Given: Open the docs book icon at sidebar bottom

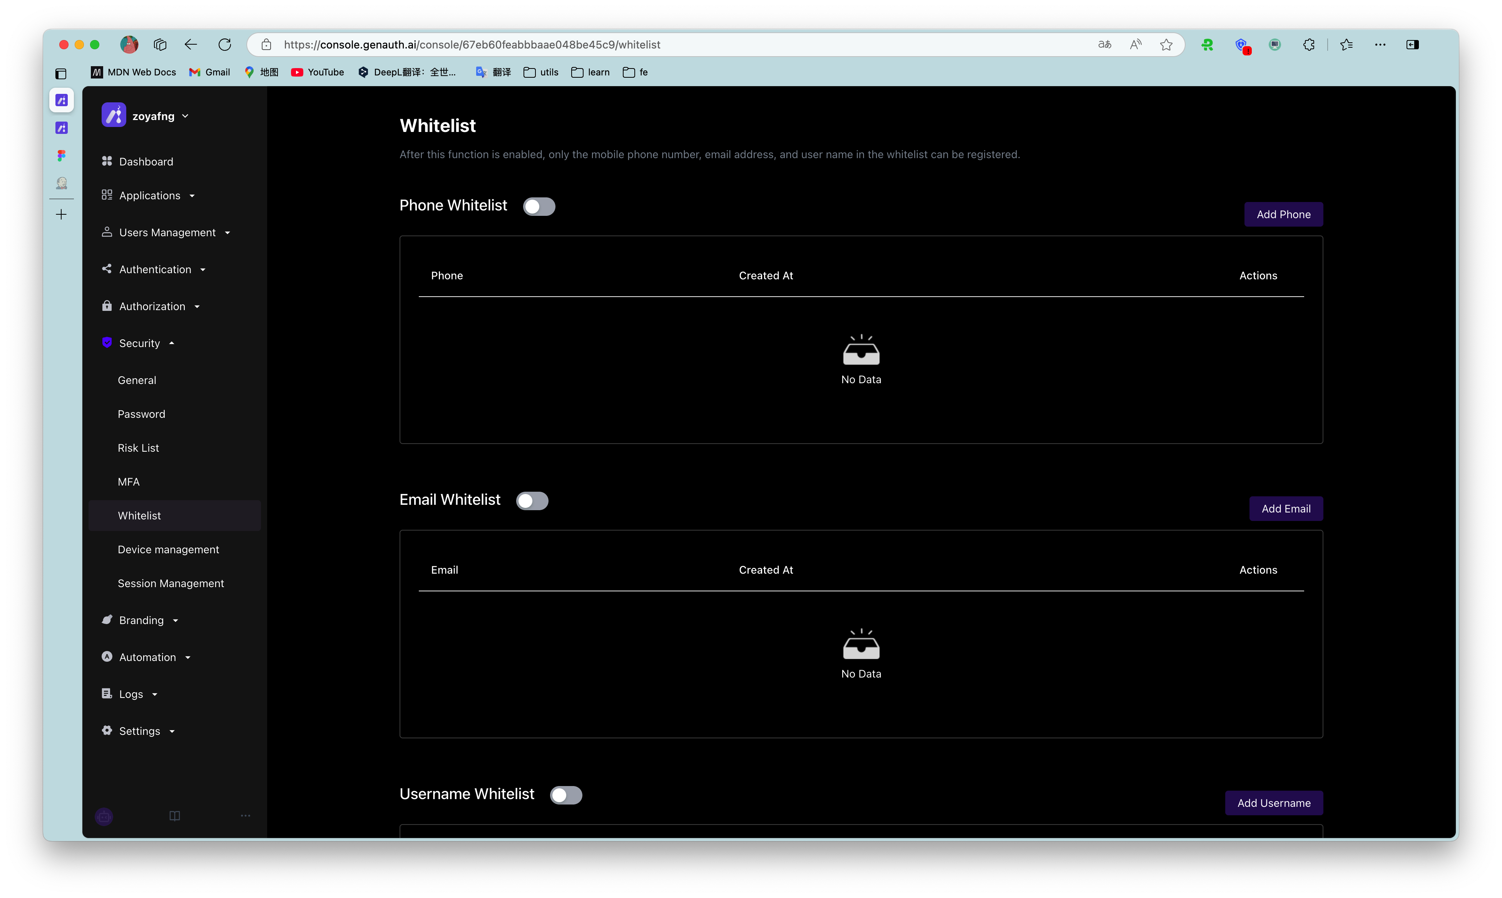Looking at the screenshot, I should pos(174,816).
